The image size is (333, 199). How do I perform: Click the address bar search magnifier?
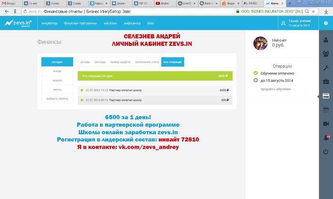(x=307, y=12)
